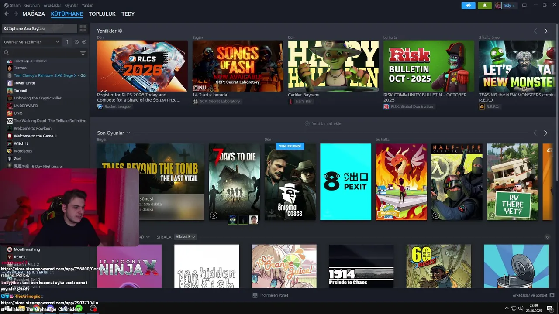Screen dimensions: 559x314
Task: Show previous Yenilikler items
Action: coord(535,31)
